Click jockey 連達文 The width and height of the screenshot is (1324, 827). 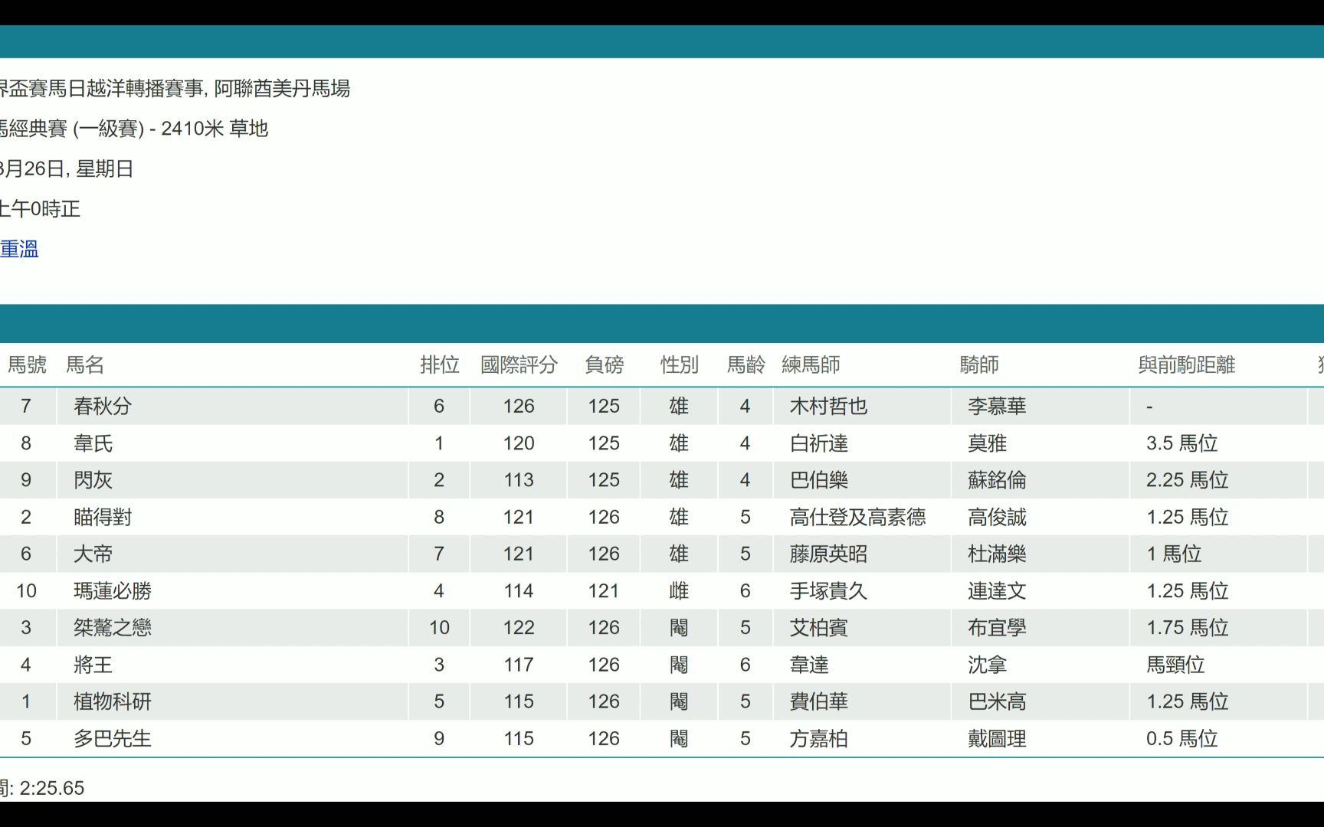996,590
